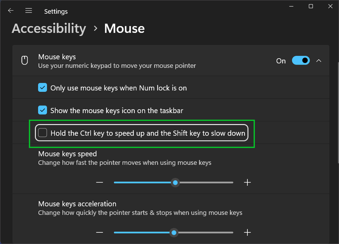This screenshot has height=244, width=339.
Task: Click the back arrow in Settings
Action: pyautogui.click(x=11, y=11)
